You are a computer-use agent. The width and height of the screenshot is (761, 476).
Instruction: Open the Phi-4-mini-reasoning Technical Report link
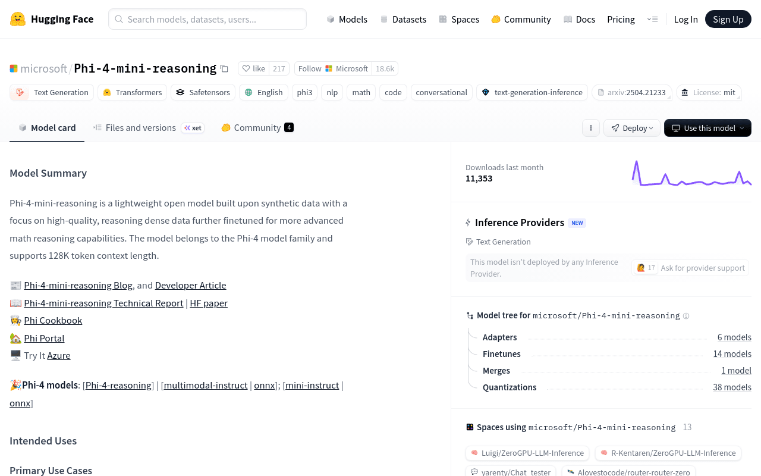(104, 303)
